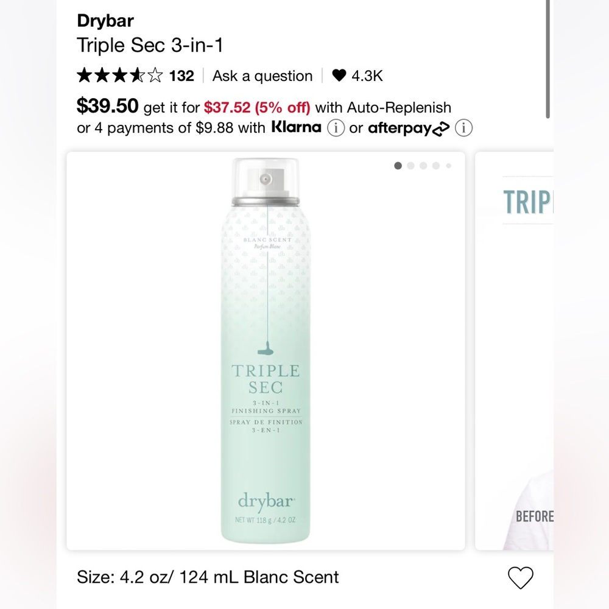
Task: Click the Triple Sec 3-in-1 title
Action: click(150, 45)
